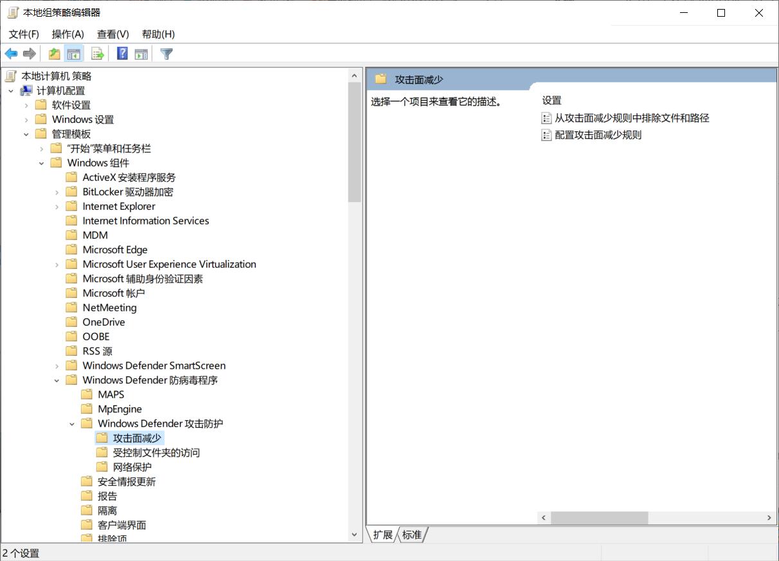Click the tree pane scroll down arrow

click(x=354, y=535)
